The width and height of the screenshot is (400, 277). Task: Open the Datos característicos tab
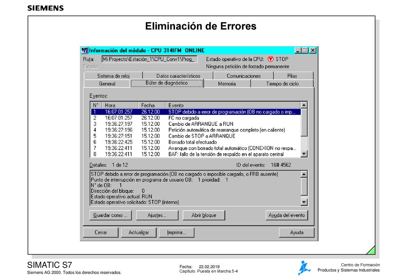(178, 76)
